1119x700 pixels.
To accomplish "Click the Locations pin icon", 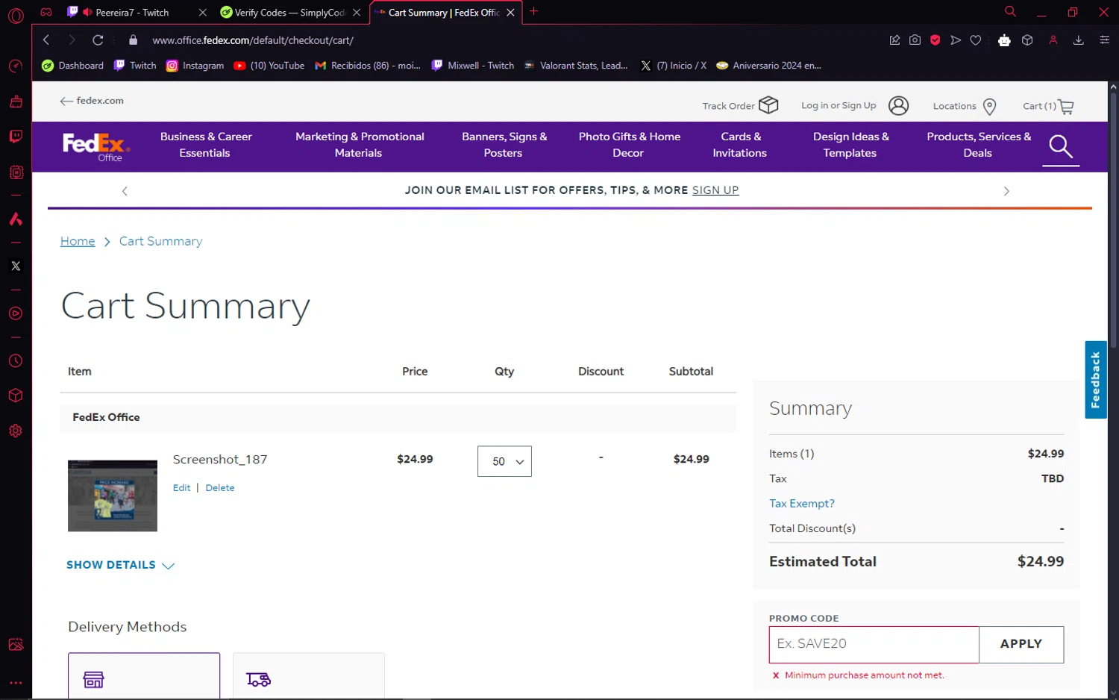I will [x=989, y=106].
